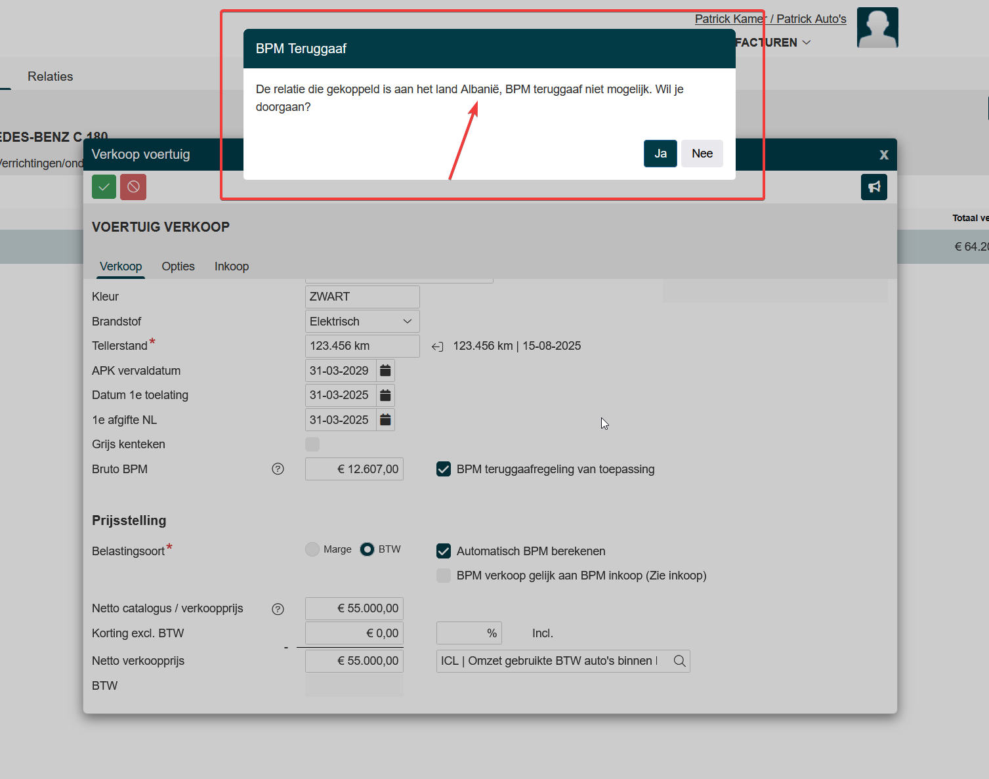Uncheck BPM teruggaafregeling van toepassing

pos(444,469)
